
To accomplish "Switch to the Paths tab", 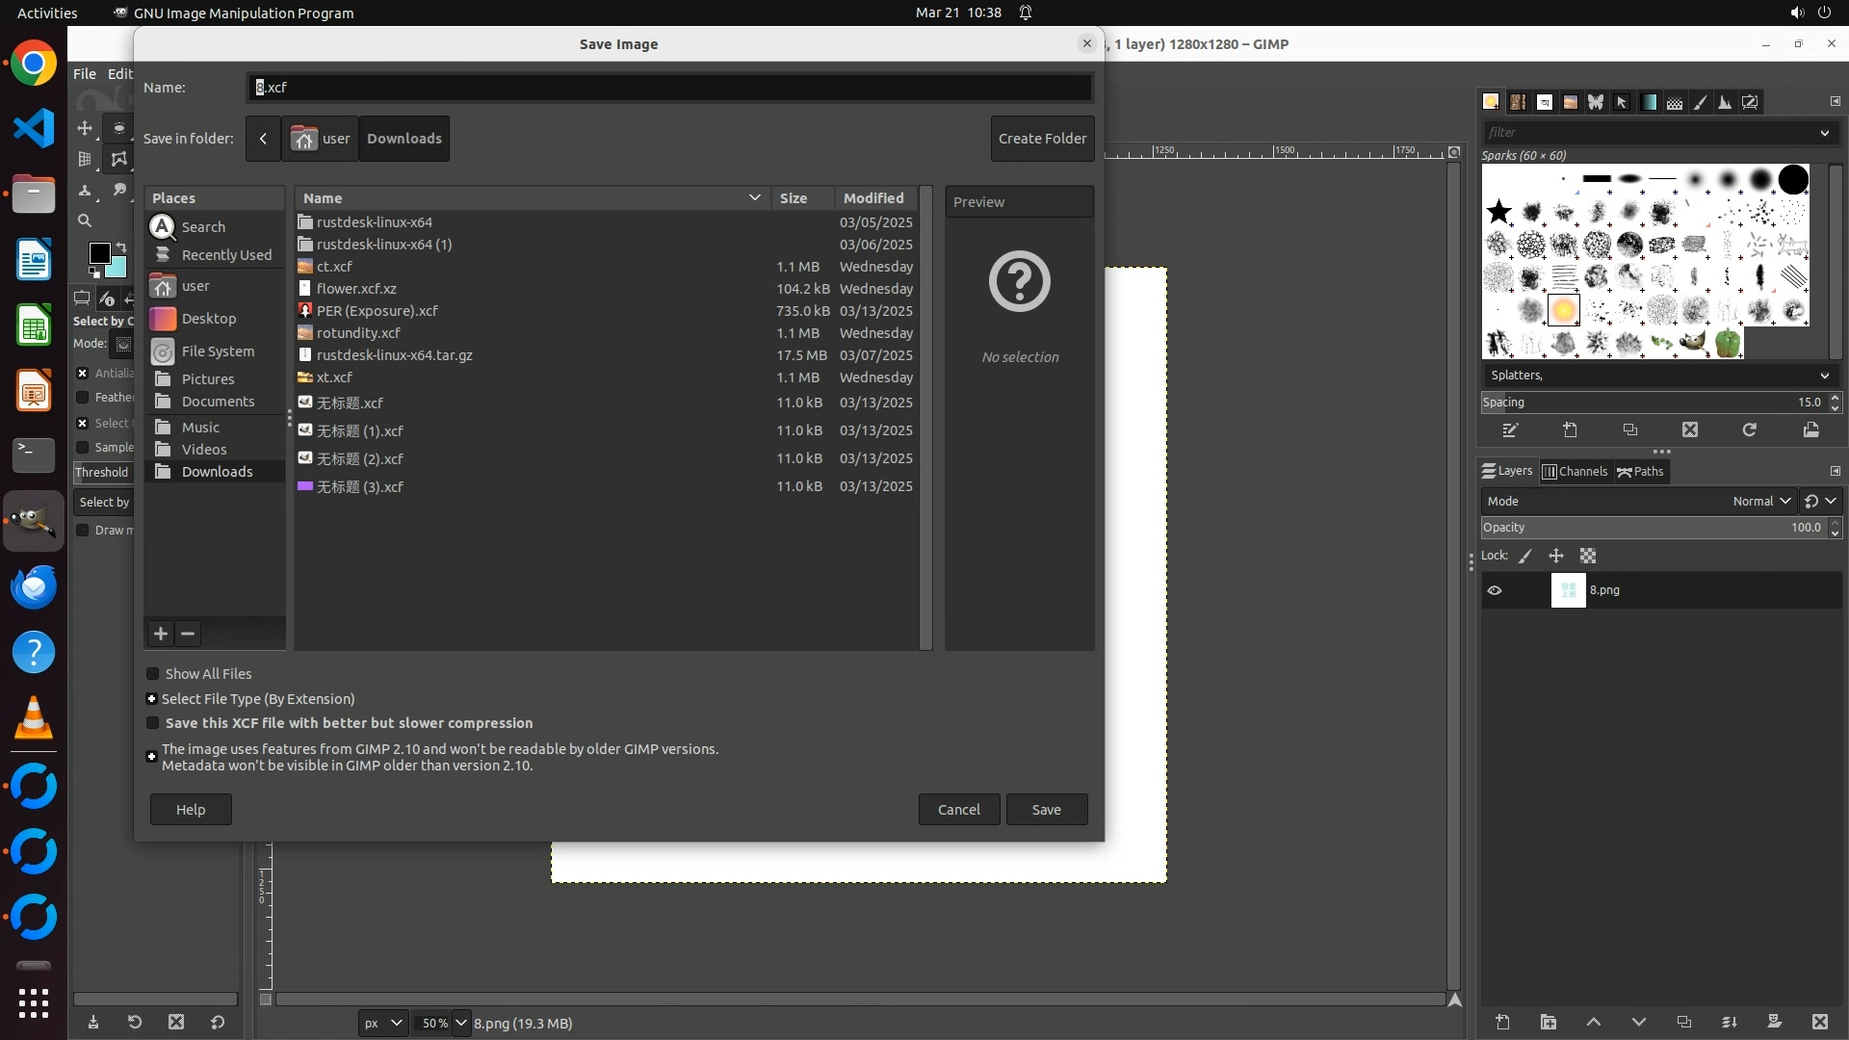I will pos(1641,471).
